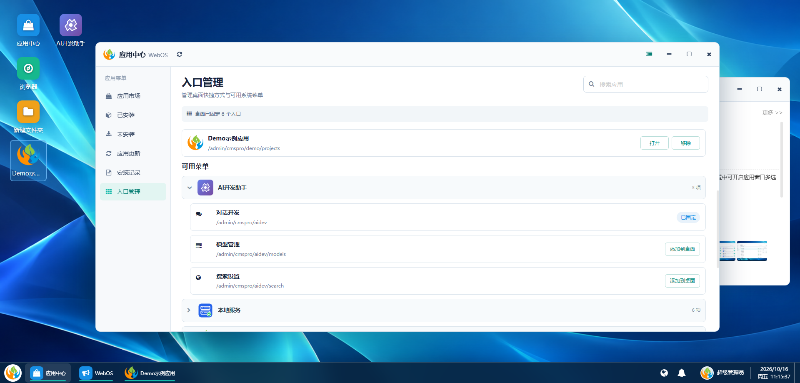The image size is (800, 383).
Task: Open the 应用中心 desktop shortcut icon
Action: point(28,25)
